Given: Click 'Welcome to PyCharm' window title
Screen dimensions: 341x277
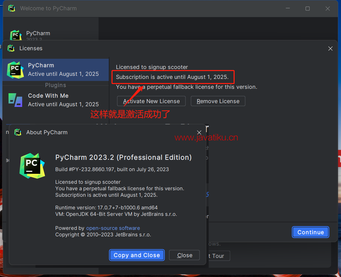Looking at the screenshot, I should coord(48,8).
